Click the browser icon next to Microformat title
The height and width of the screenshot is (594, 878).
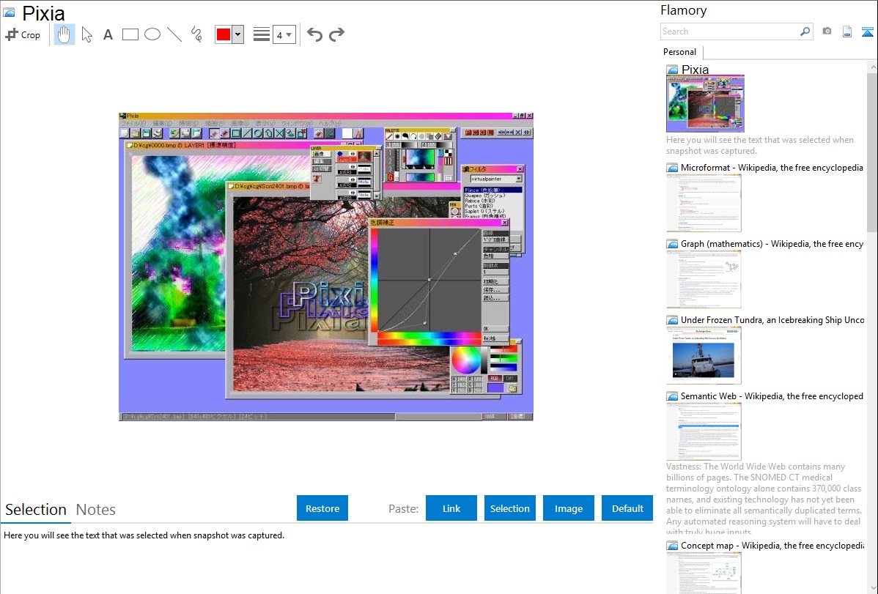[x=672, y=168]
